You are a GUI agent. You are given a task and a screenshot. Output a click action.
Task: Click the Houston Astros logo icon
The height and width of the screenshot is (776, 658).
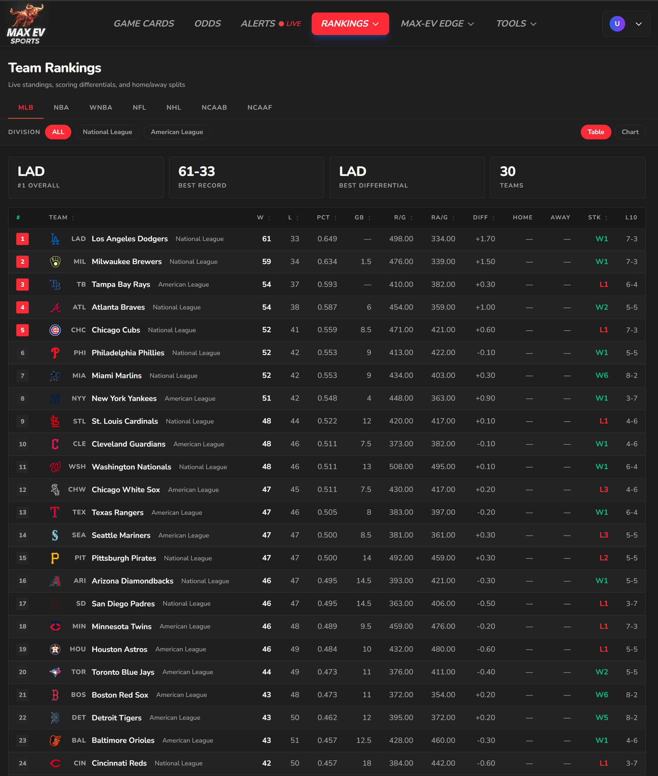point(55,649)
